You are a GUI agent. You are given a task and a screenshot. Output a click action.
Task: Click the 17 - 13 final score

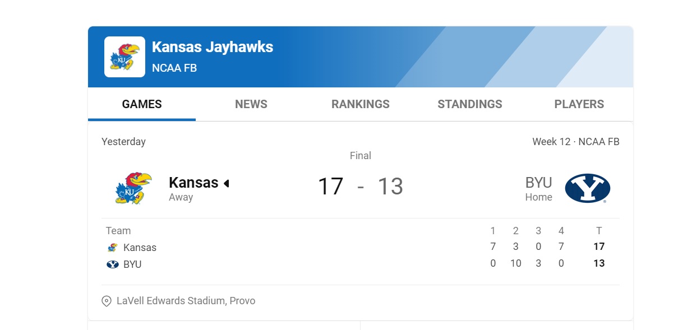361,187
